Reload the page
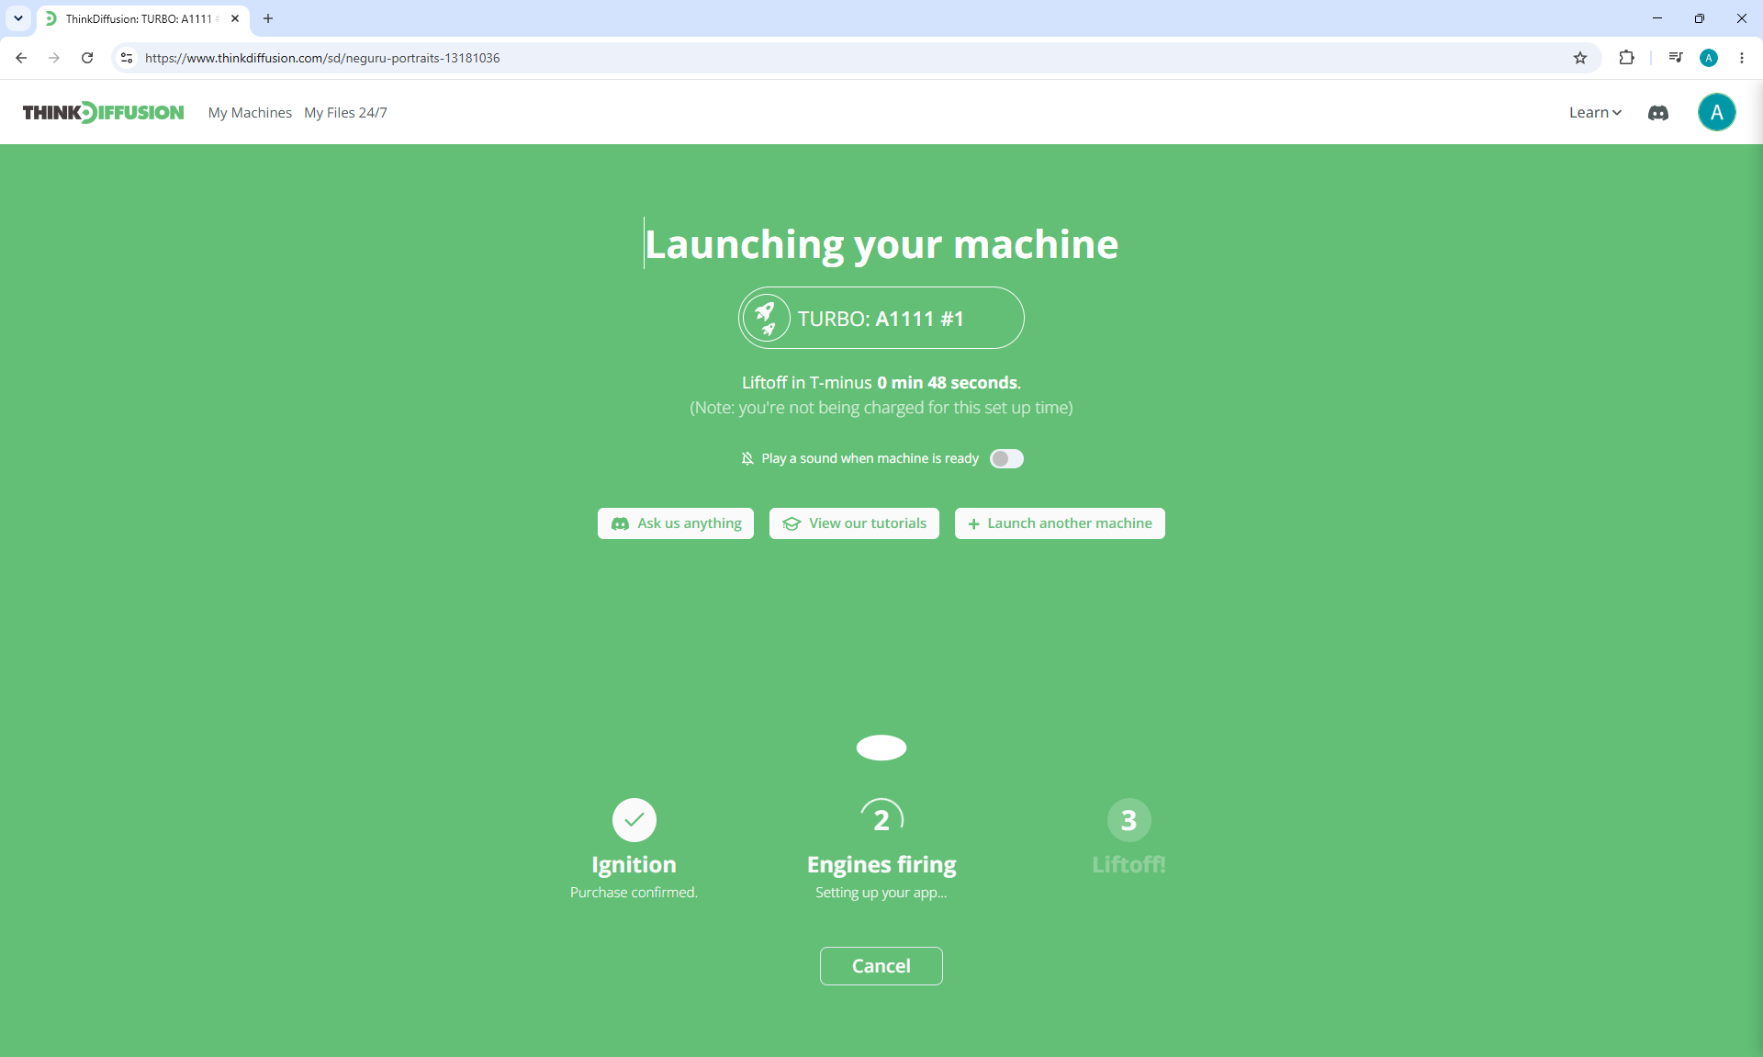Screen dimensions: 1763x1057 (87, 58)
